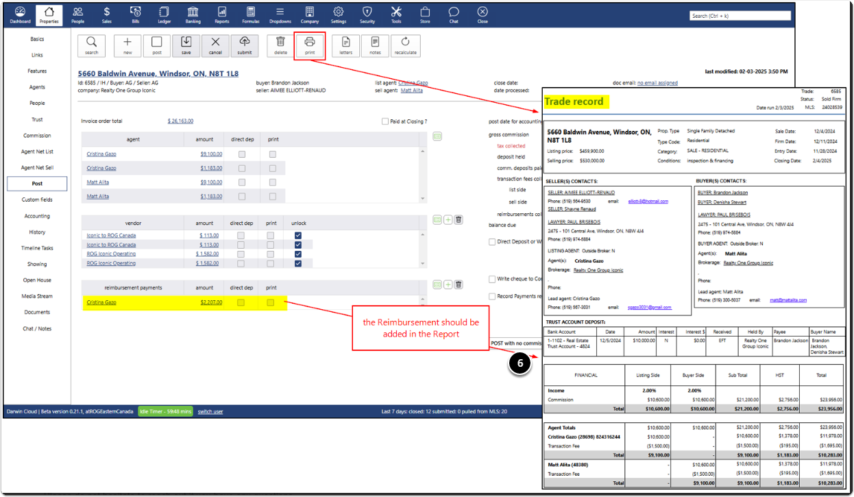
Task: Select Accounting in the sidebar
Action: pyautogui.click(x=37, y=216)
